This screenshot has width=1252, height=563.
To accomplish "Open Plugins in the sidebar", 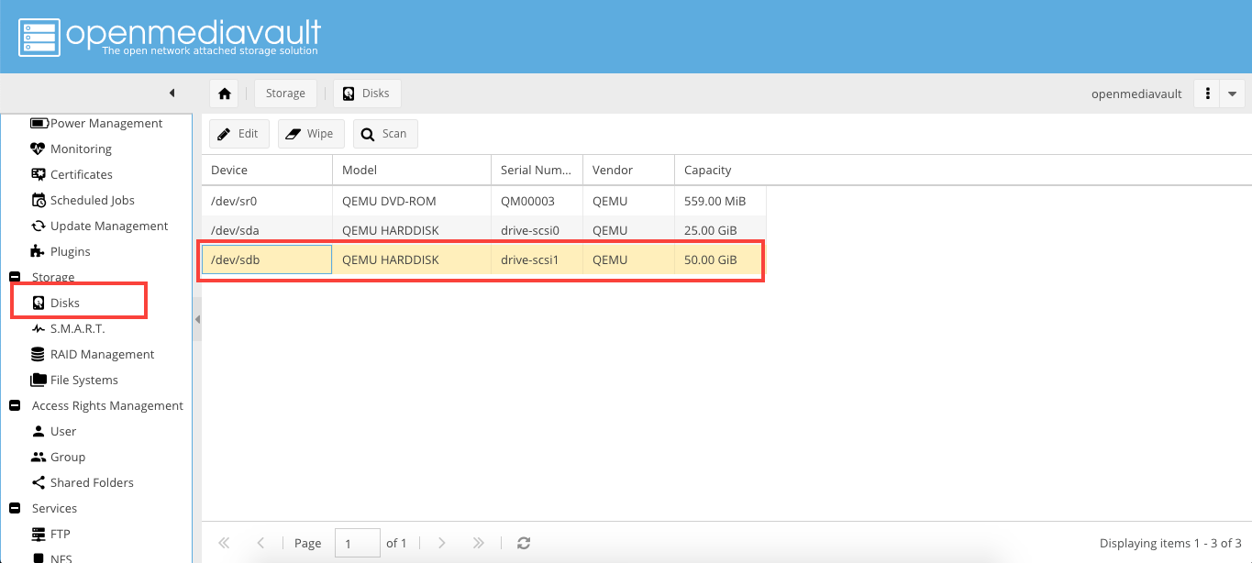I will point(70,251).
